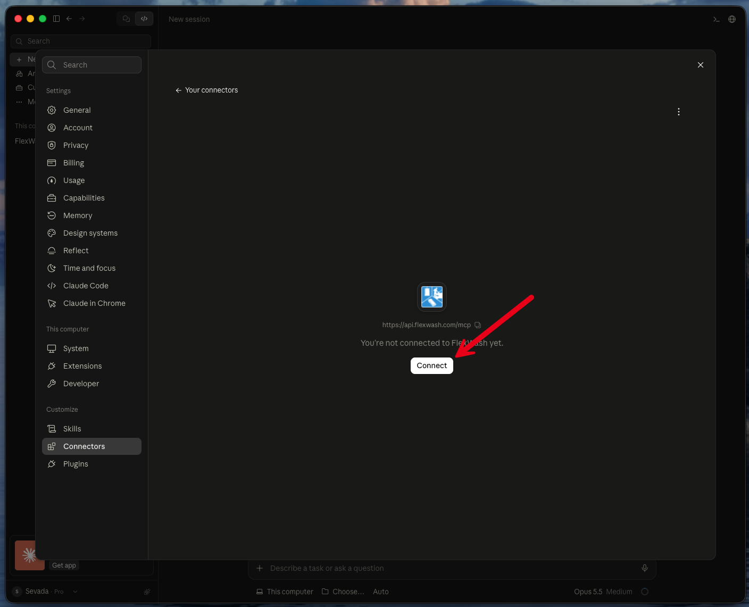
Task: Open the terminal icon at top right
Action: coord(717,19)
